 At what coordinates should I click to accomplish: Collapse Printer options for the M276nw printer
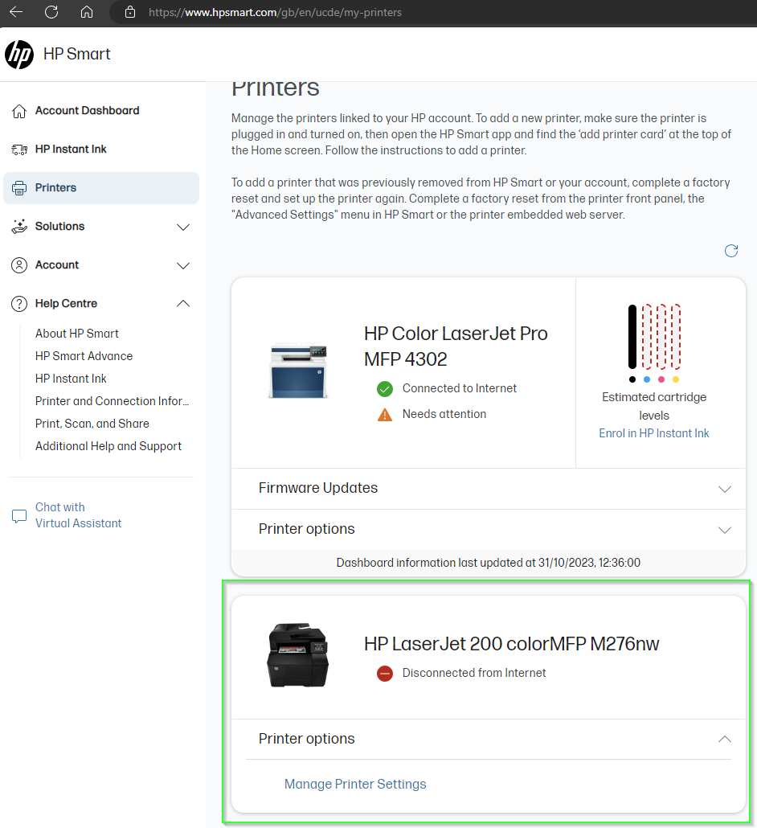(x=724, y=739)
